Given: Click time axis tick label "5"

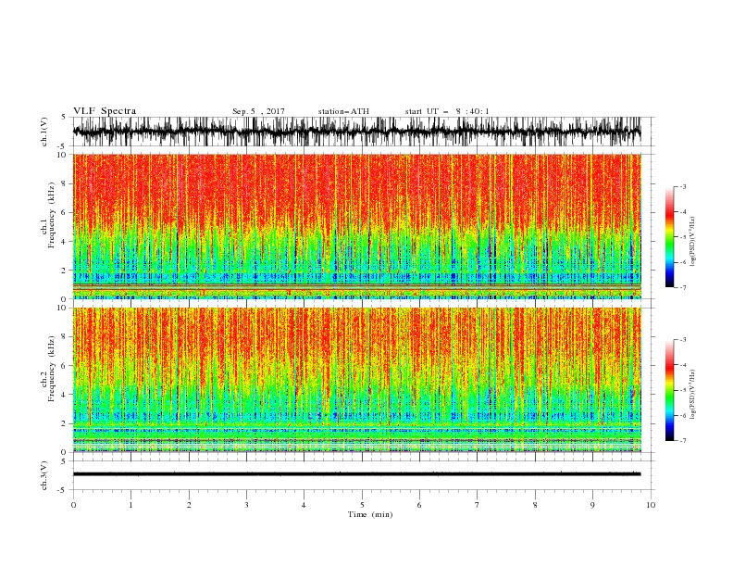Looking at the screenshot, I should [362, 505].
